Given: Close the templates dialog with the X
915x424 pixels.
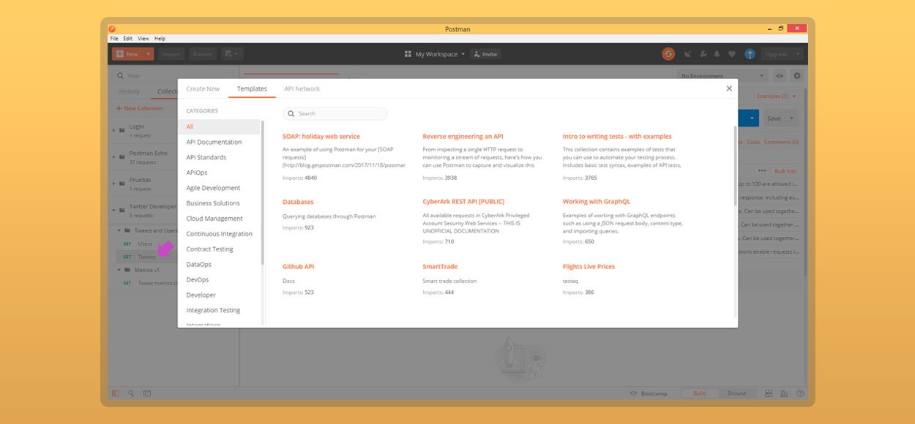Looking at the screenshot, I should [x=729, y=88].
